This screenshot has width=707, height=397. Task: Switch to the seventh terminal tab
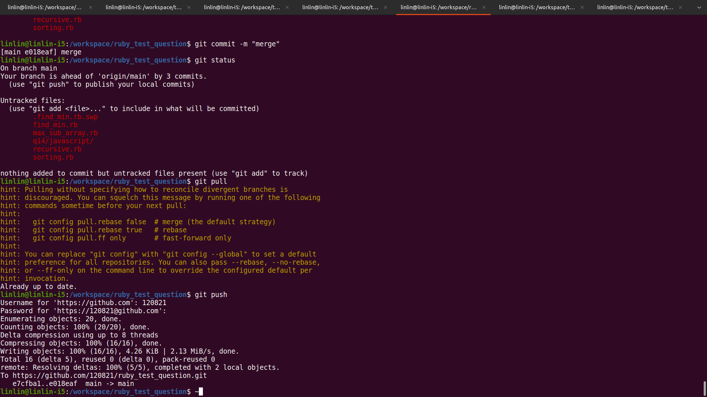click(635, 7)
